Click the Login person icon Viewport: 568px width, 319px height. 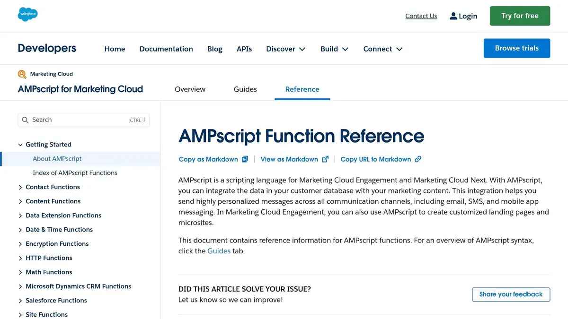click(453, 16)
